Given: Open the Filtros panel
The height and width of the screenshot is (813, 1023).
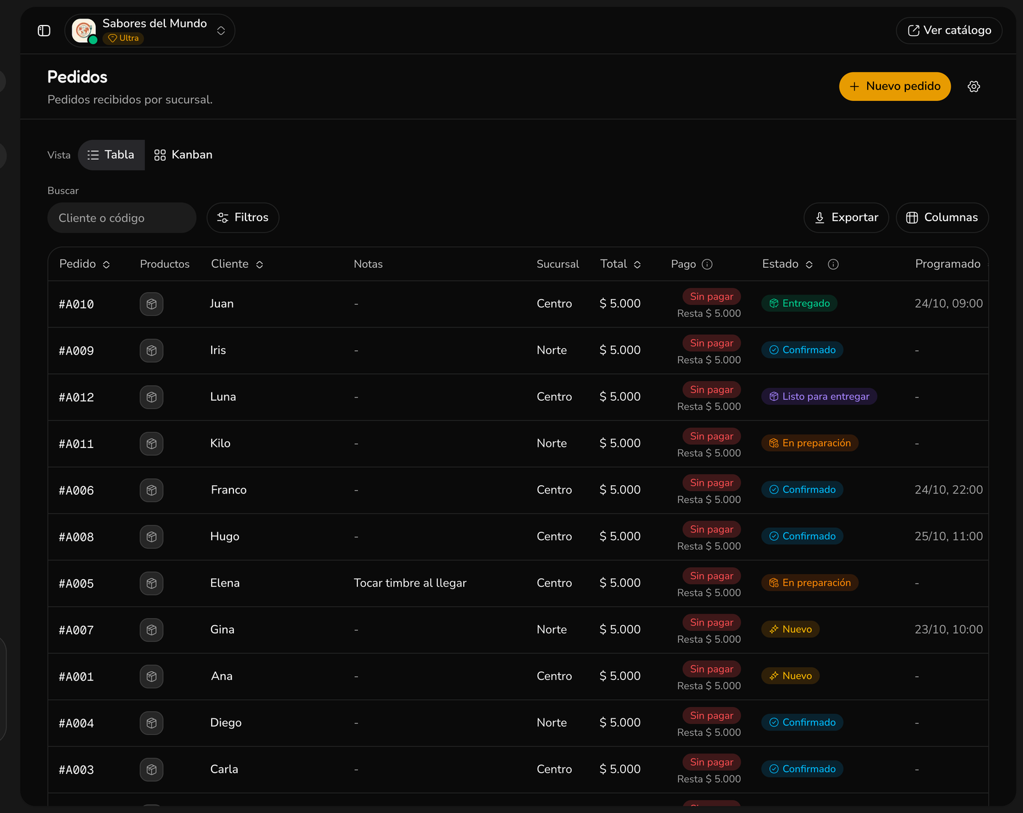Looking at the screenshot, I should (243, 218).
